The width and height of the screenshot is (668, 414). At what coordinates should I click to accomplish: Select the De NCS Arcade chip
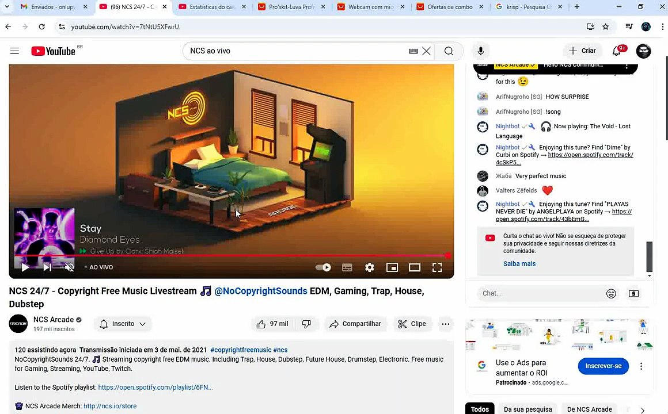click(x=589, y=409)
